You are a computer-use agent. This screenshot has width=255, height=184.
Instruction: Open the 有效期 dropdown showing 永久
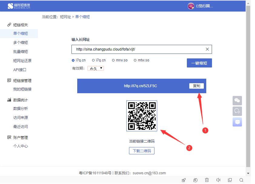[96, 68]
